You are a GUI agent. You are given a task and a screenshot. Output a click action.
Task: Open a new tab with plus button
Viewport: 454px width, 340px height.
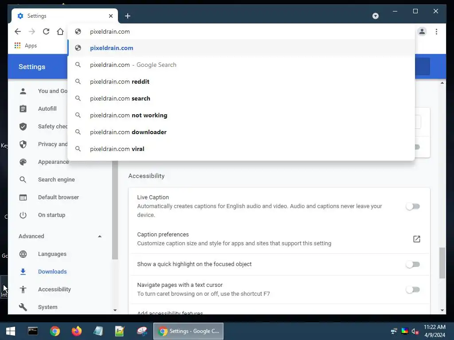(x=128, y=16)
